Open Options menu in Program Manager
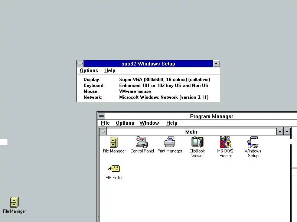The width and height of the screenshot is (297, 222). (x=125, y=123)
